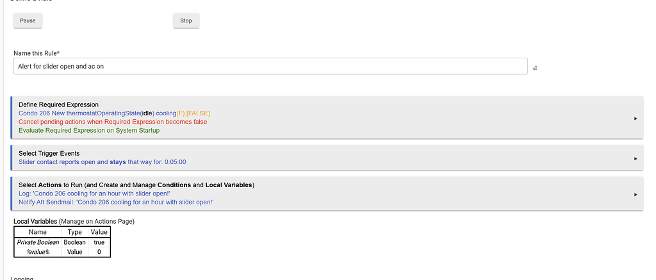The height and width of the screenshot is (280, 656).
Task: Click the rule name input field
Action: pyautogui.click(x=270, y=66)
